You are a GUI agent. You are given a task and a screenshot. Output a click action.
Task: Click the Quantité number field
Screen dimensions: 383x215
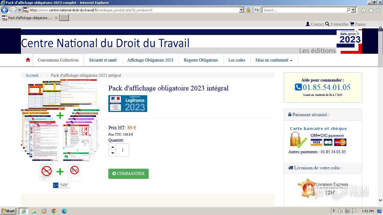tap(122, 150)
